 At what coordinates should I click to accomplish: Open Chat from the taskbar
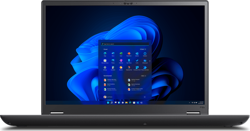pyautogui.click(x=123, y=103)
